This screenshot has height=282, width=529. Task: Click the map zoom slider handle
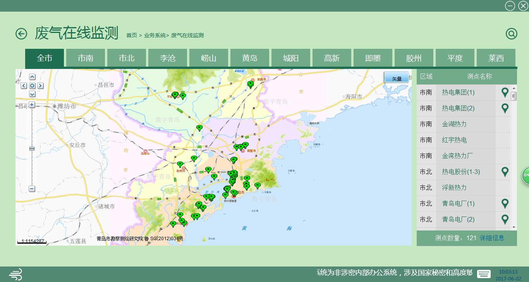[32, 149]
